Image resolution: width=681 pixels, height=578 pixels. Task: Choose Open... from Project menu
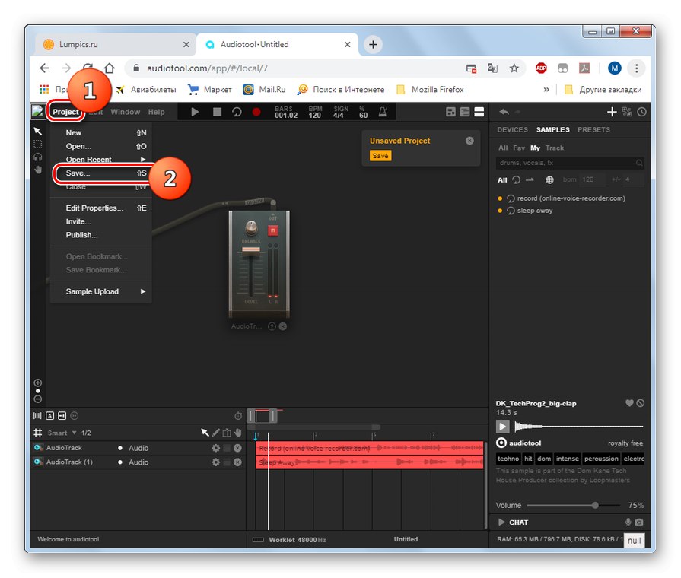(101, 146)
